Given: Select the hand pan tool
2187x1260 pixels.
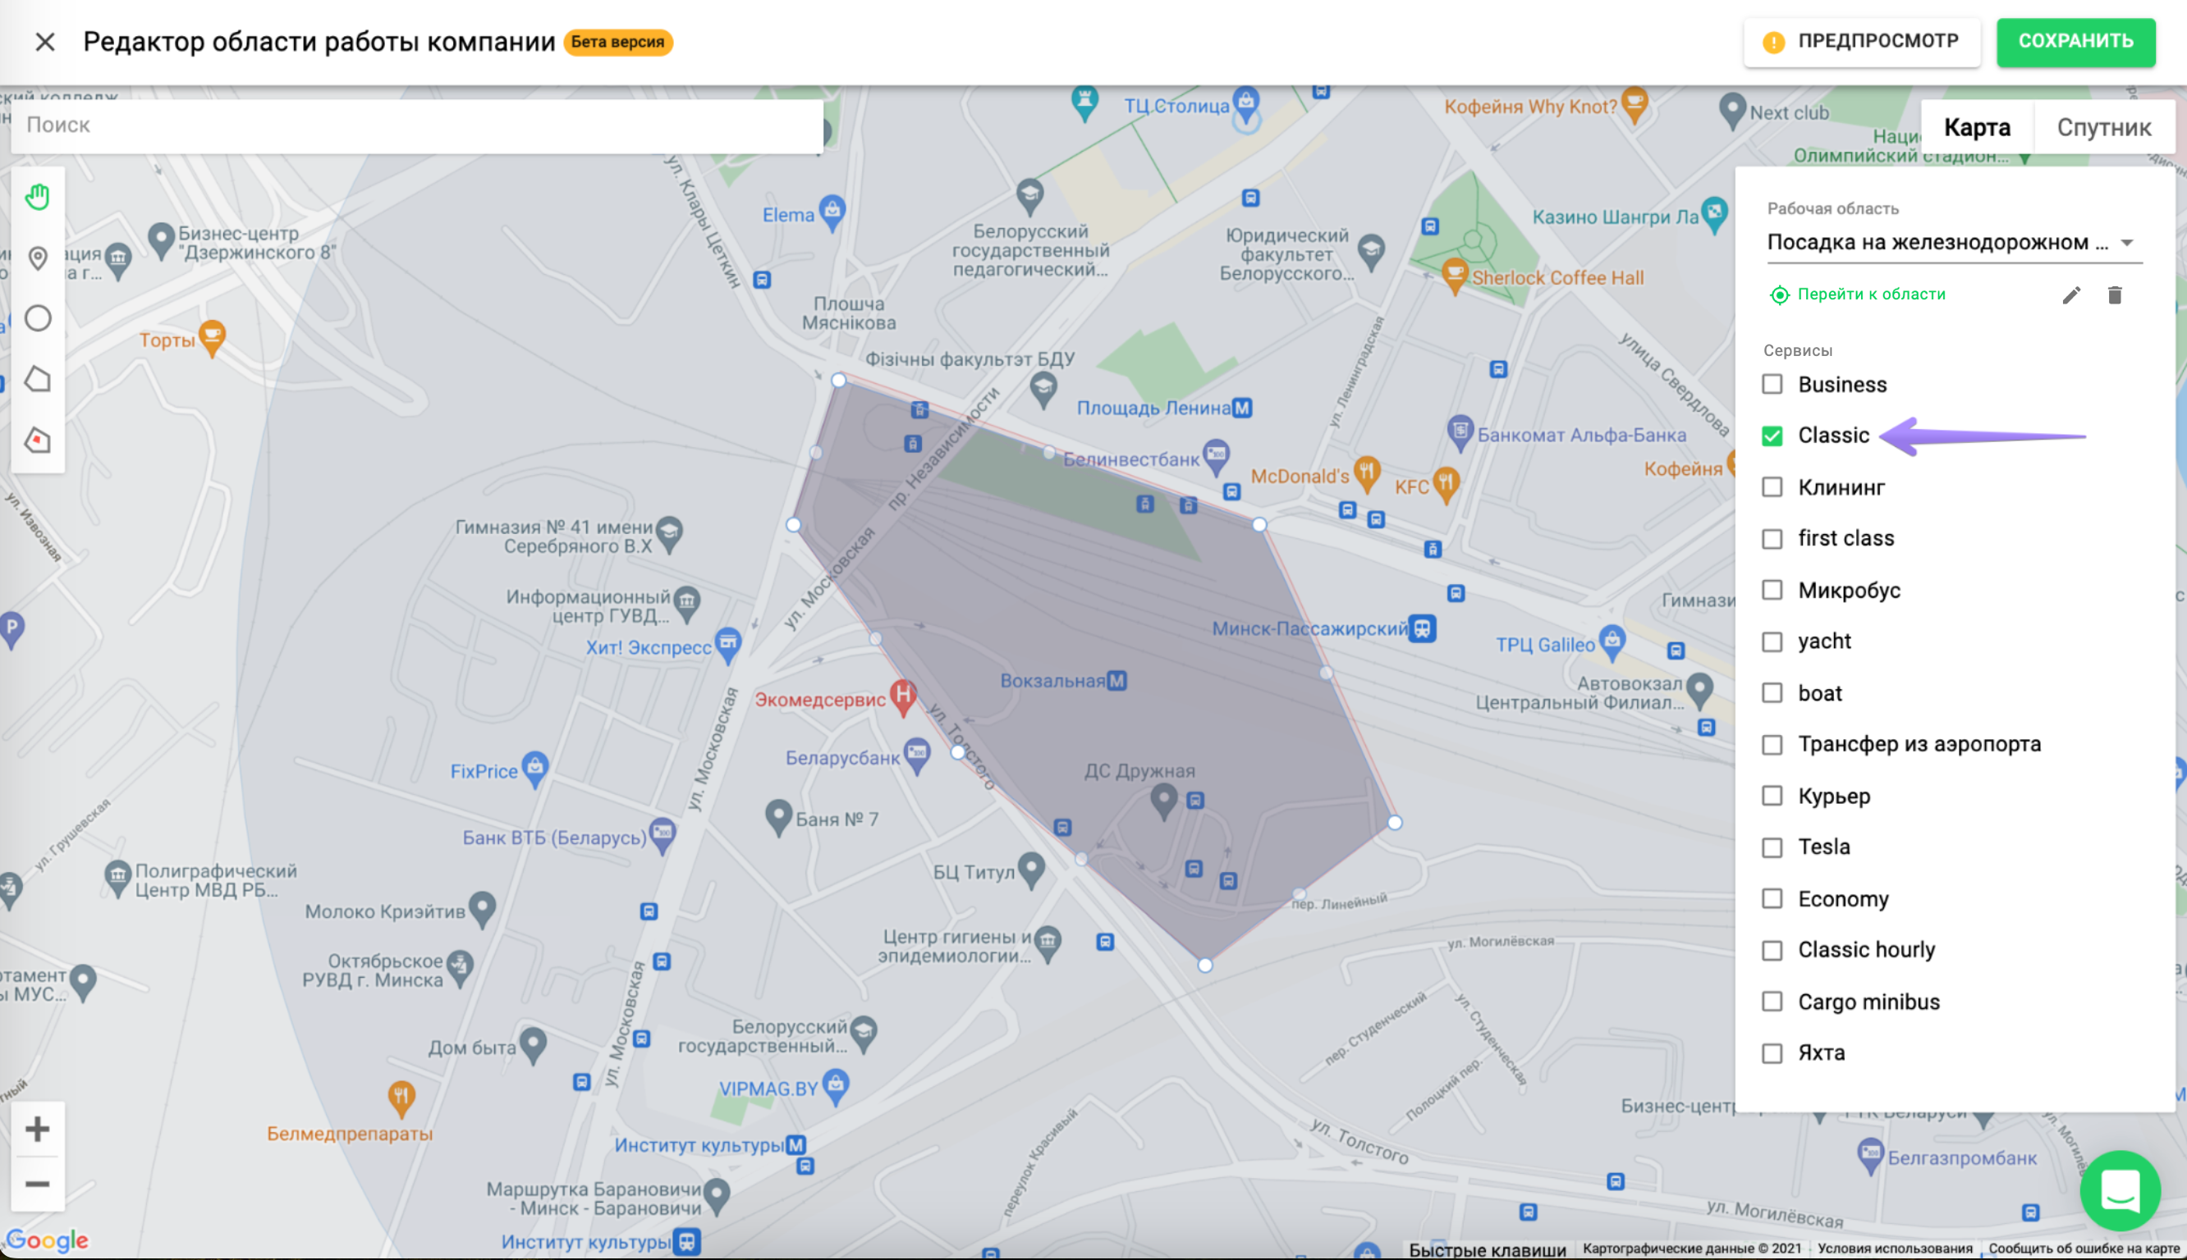Looking at the screenshot, I should coord(37,198).
